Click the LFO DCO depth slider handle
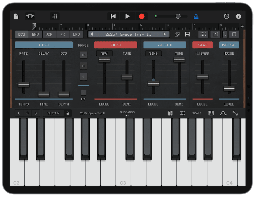This screenshot has width=257, height=198. [64, 94]
